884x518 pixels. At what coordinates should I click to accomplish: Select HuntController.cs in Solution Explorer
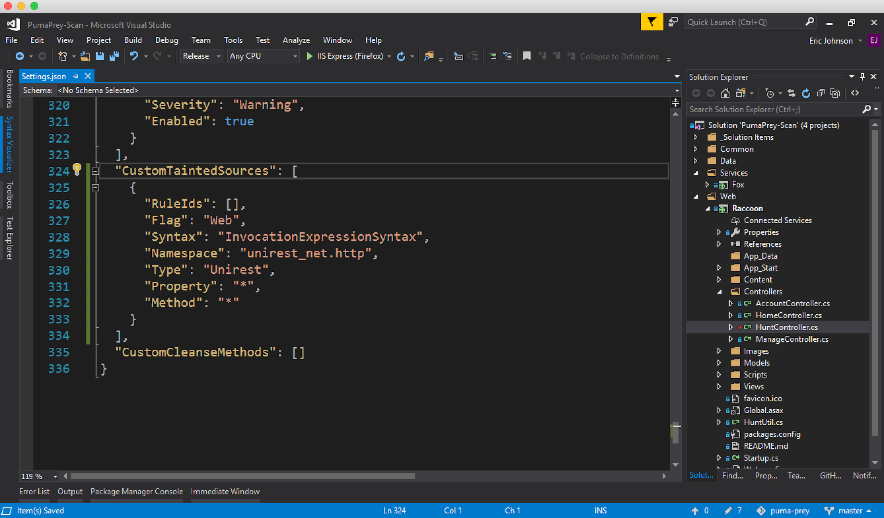click(x=787, y=327)
